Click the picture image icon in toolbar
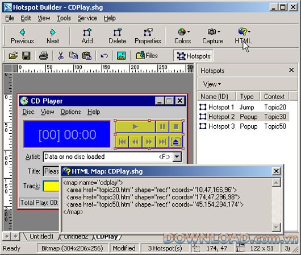This screenshot has height=255, width=301. click(122, 56)
